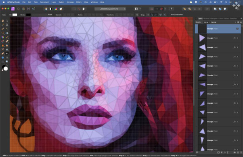
Task: Select the View (hand) tool
Action: coord(3,21)
